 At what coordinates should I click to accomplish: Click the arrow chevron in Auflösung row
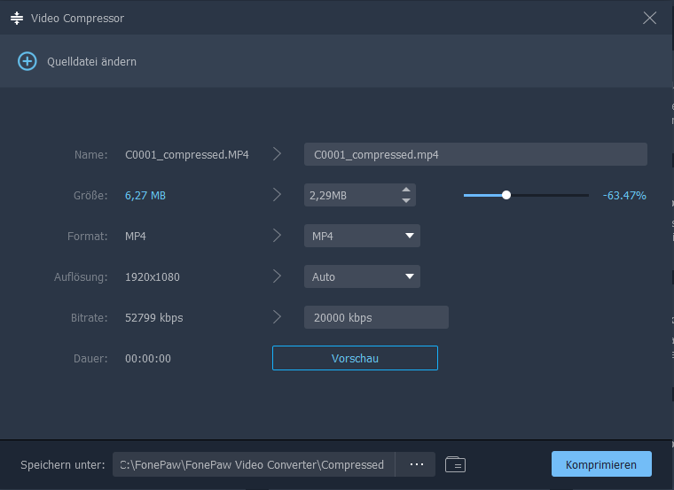[x=277, y=276]
